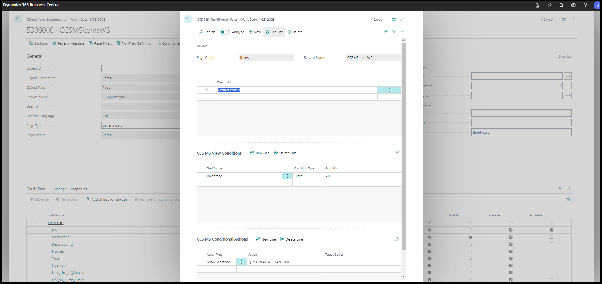This screenshot has height=284, width=602.
Task: Click New Line under CCS MS View Conditions
Action: click(x=259, y=153)
